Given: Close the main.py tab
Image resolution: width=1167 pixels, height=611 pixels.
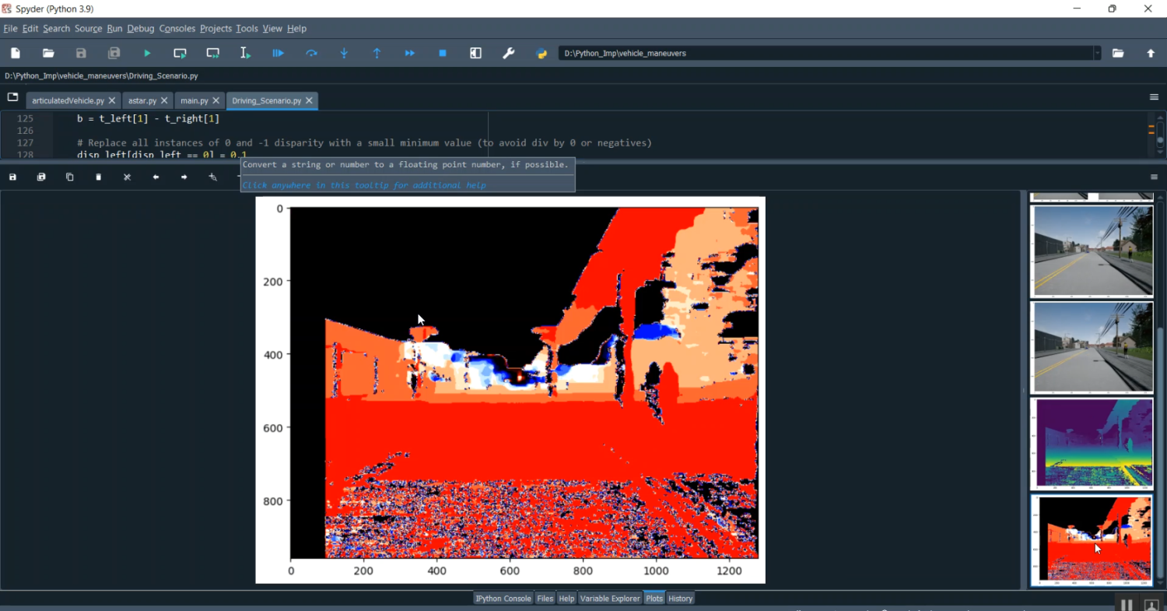Looking at the screenshot, I should coord(217,100).
